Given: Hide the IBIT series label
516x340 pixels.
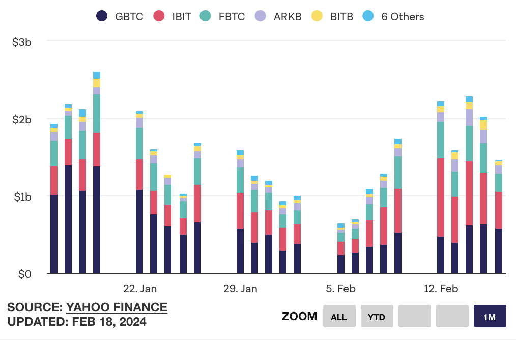Looking at the screenshot, I should [182, 16].
